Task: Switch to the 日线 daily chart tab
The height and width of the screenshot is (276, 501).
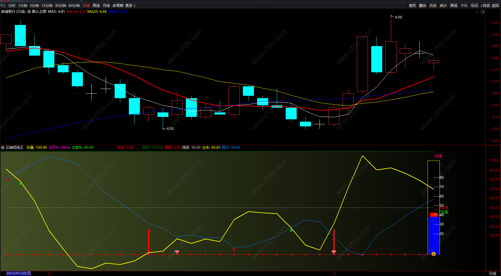Action: pos(86,6)
